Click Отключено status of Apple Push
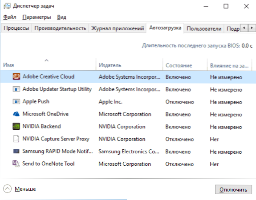The width and height of the screenshot is (256, 200). pos(179,102)
